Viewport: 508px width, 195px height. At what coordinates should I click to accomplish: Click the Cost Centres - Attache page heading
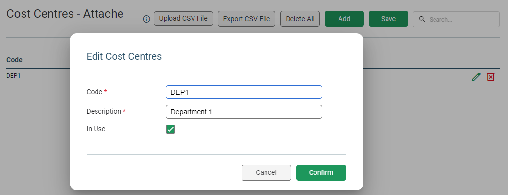pos(65,14)
